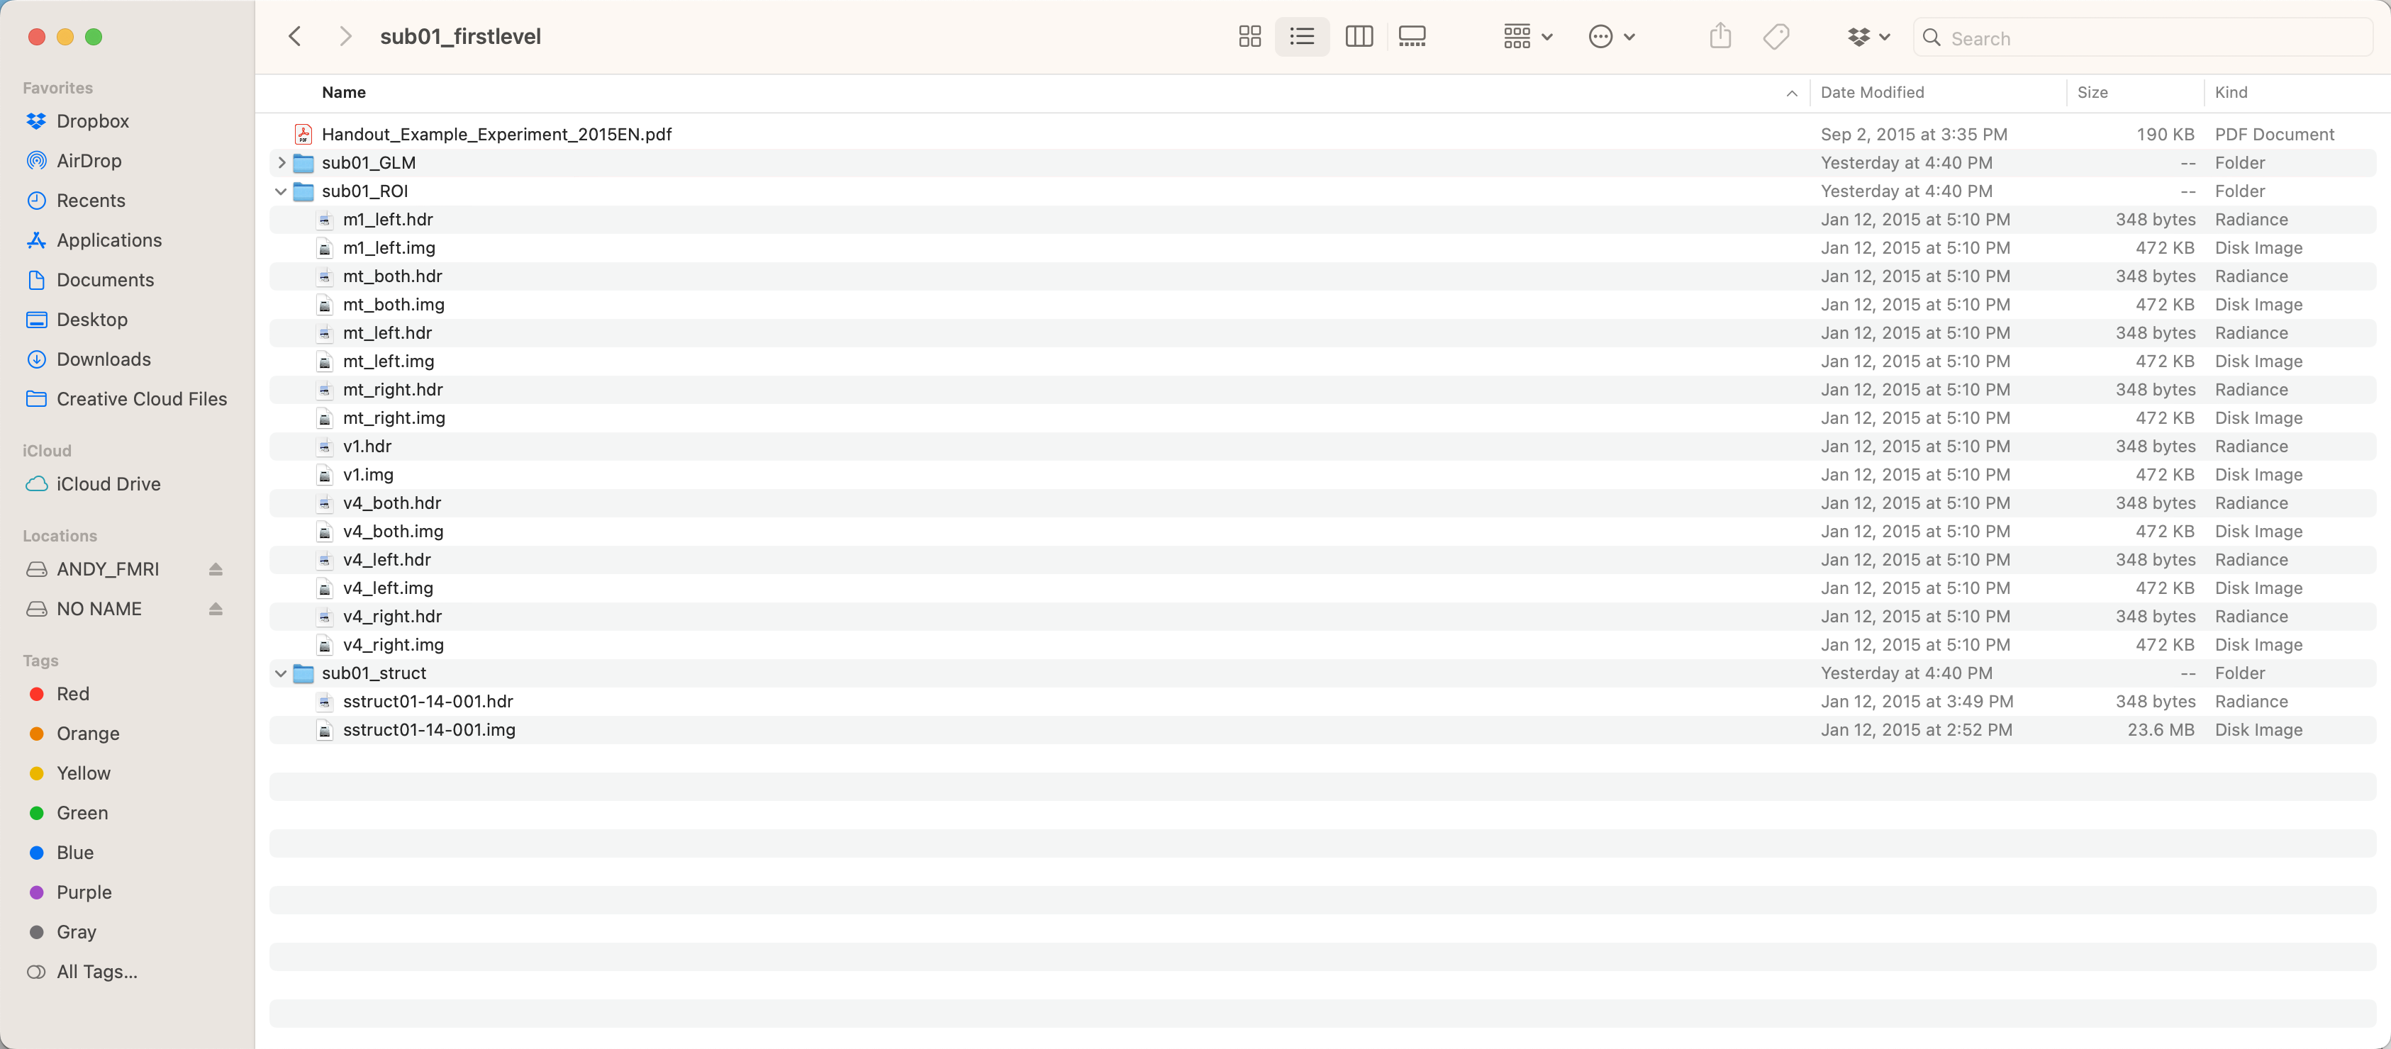The height and width of the screenshot is (1049, 2391).
Task: Click the Edit Tags toolbar icon
Action: (x=1776, y=36)
